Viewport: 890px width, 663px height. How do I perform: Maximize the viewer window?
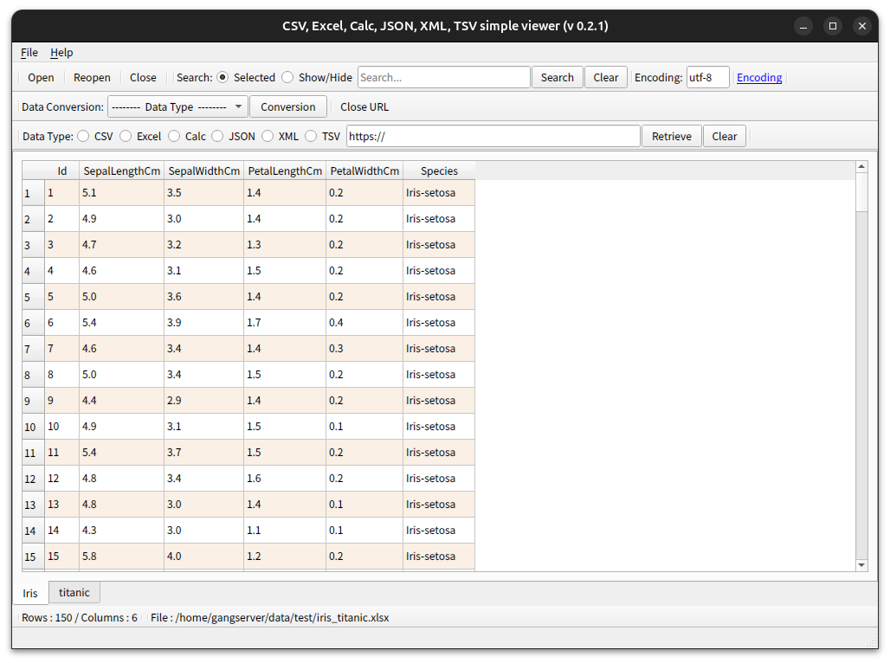pyautogui.click(x=833, y=26)
